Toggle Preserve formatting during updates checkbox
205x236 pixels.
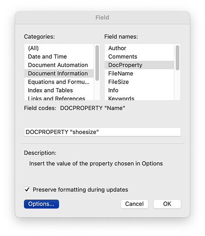(x=27, y=189)
